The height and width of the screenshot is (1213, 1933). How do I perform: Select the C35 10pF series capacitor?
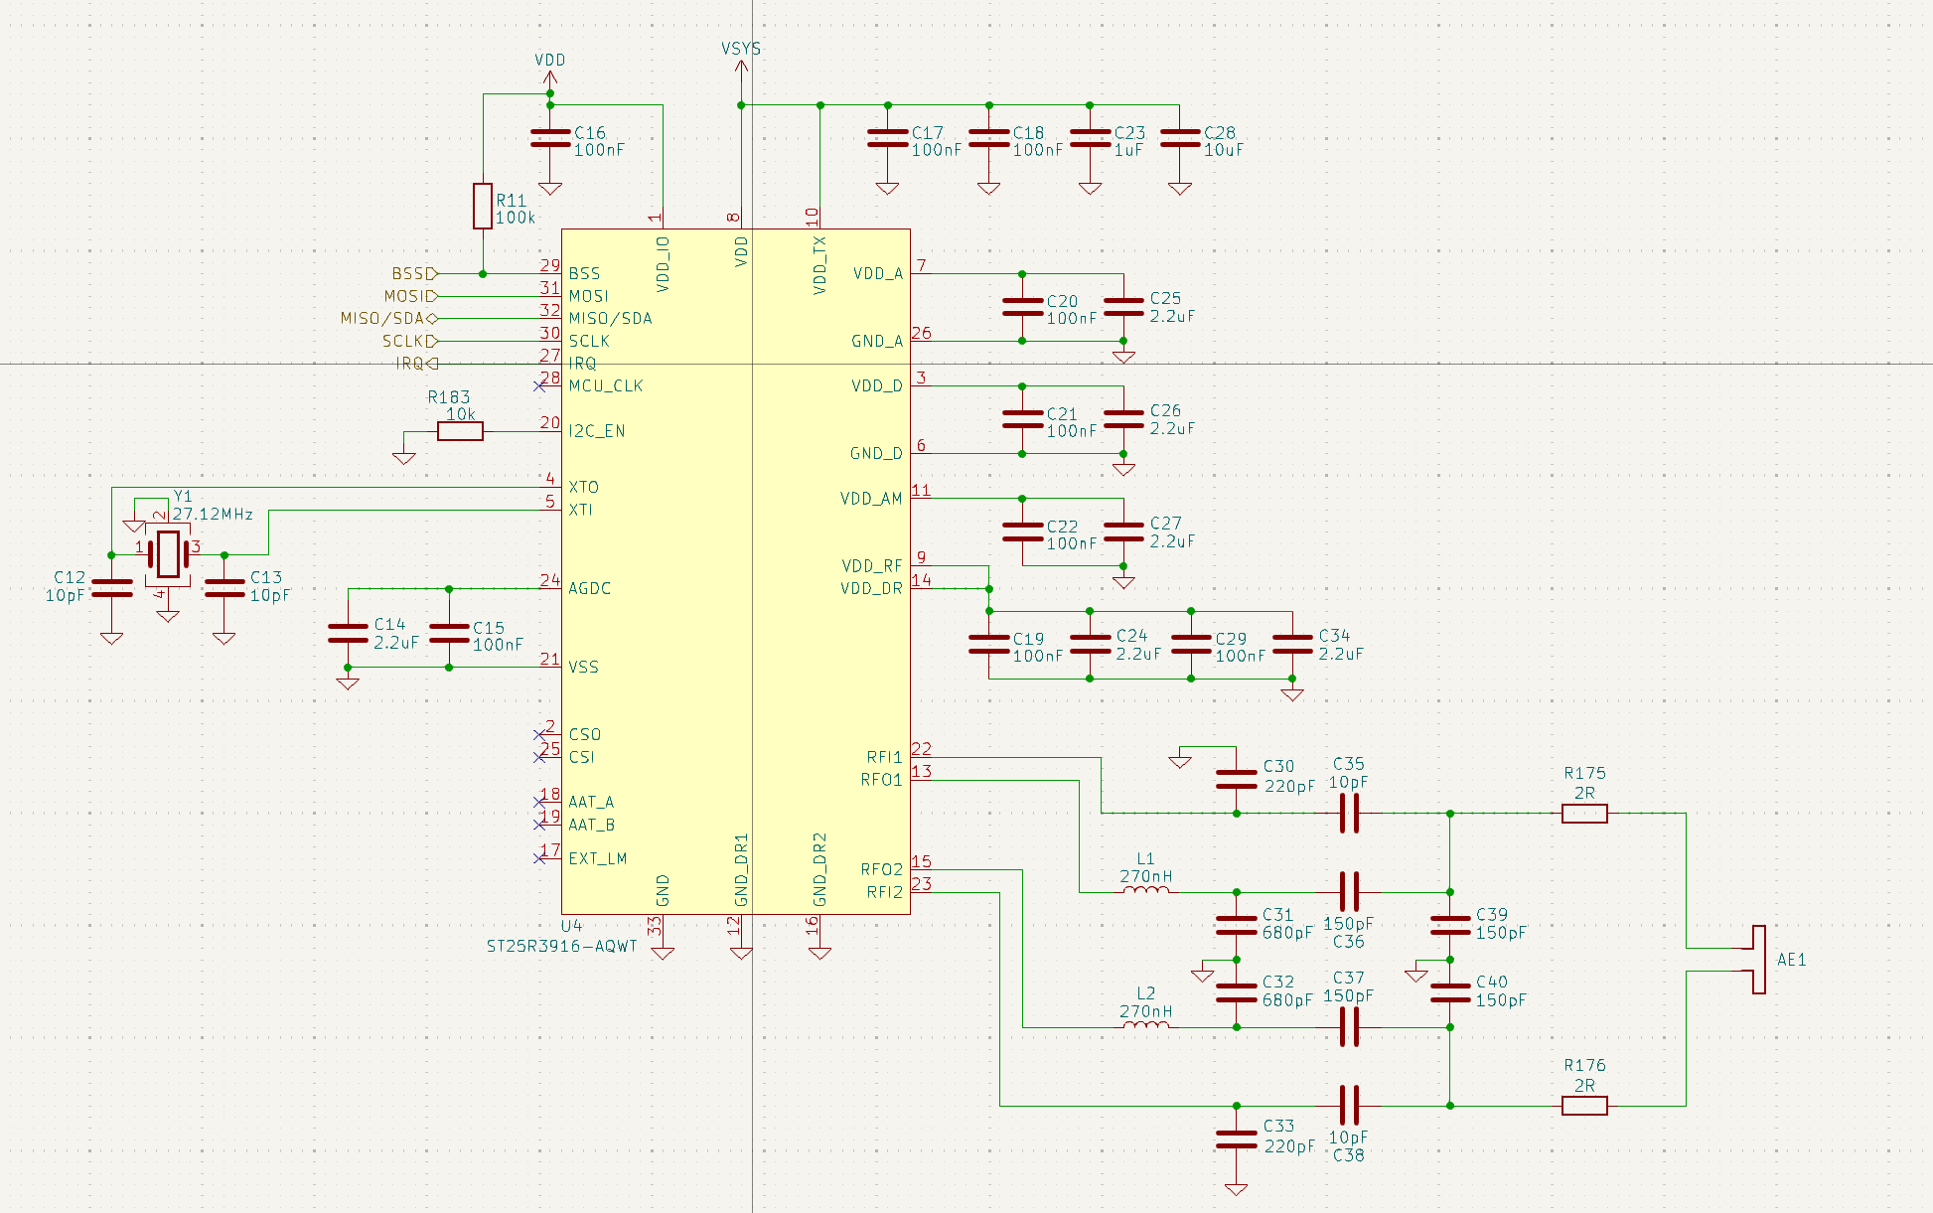pos(1348,813)
